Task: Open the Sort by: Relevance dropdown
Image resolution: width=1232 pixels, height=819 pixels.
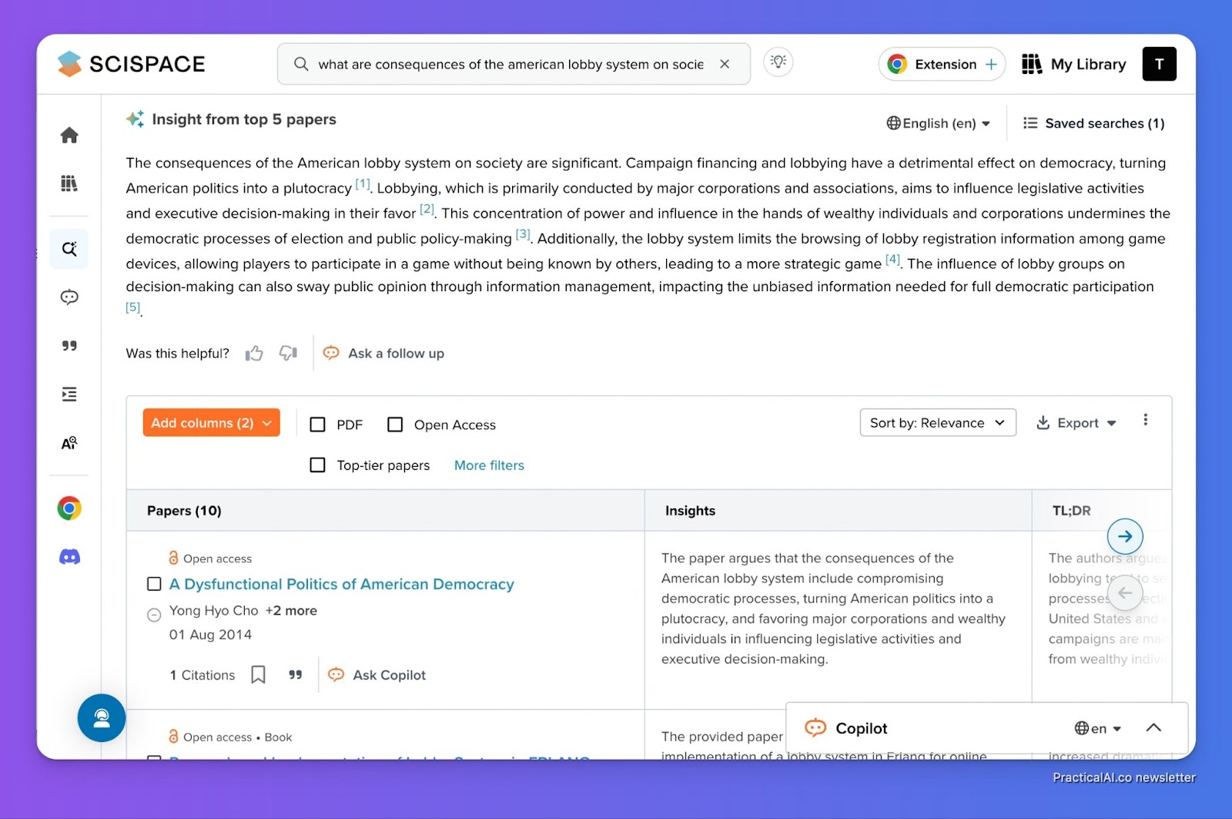Action: click(x=938, y=423)
